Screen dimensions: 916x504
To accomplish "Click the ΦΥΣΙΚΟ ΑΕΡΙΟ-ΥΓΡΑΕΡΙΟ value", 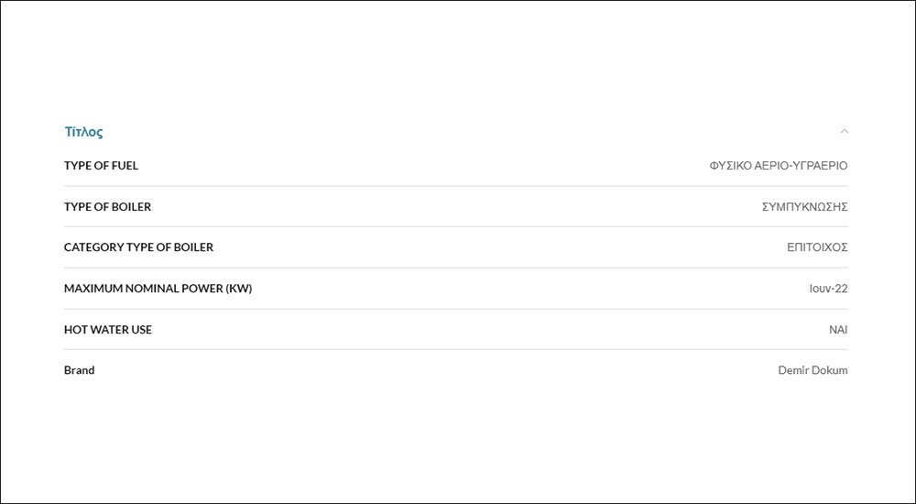I will 778,166.
